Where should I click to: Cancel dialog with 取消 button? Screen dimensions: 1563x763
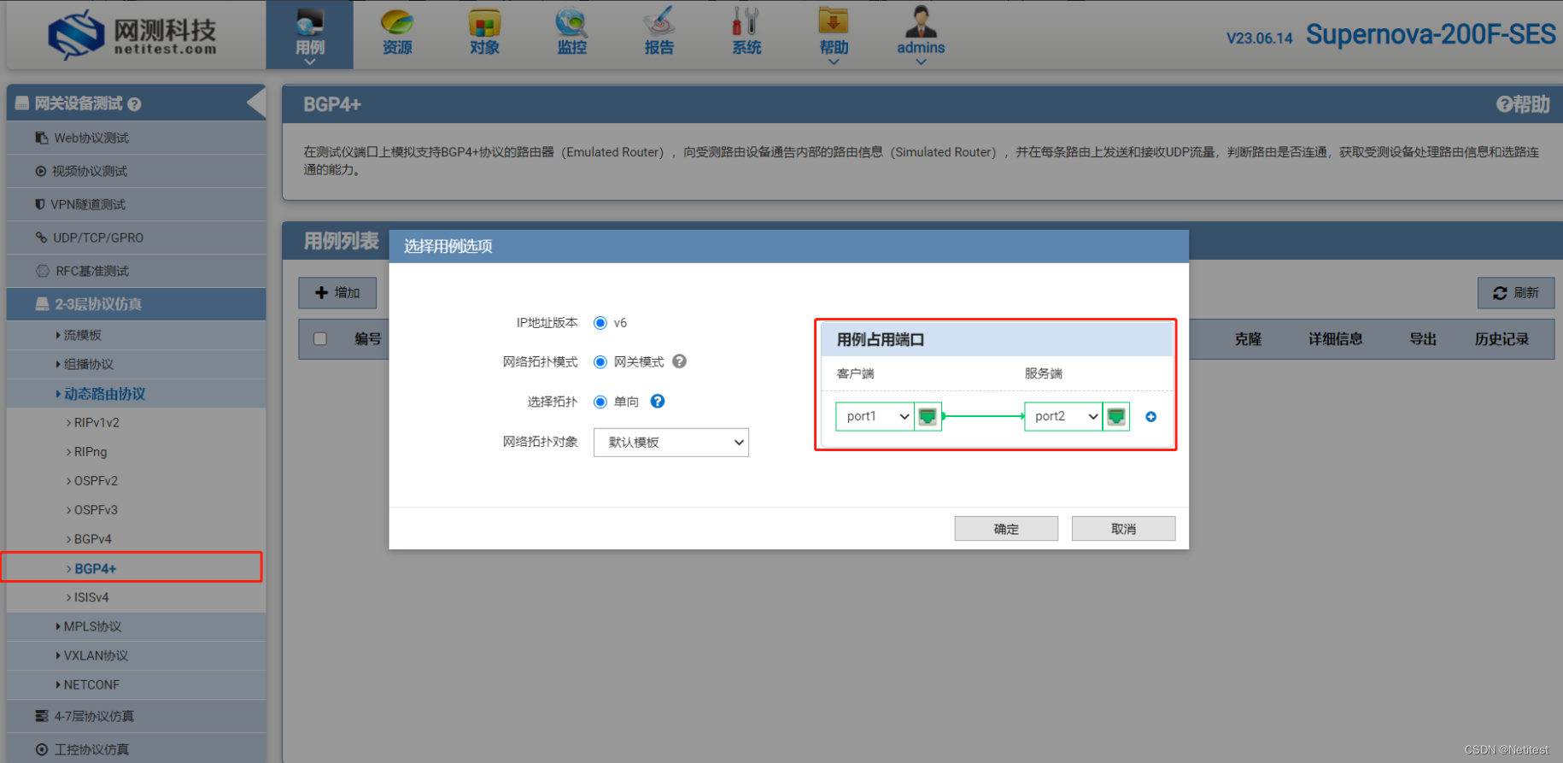click(x=1123, y=529)
